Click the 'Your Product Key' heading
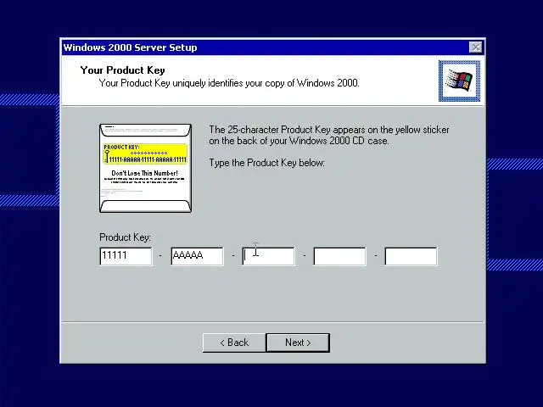The width and height of the screenshot is (543, 407). click(122, 70)
